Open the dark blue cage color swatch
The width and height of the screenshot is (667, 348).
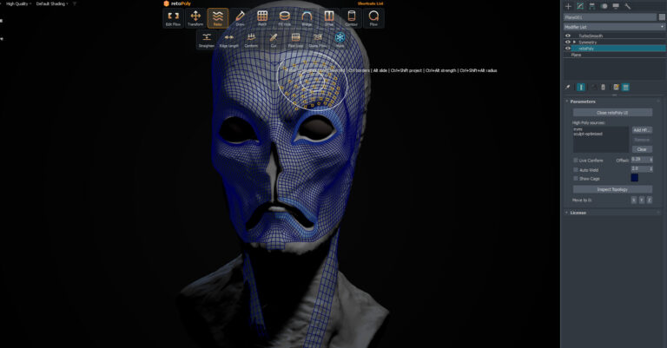pyautogui.click(x=634, y=178)
